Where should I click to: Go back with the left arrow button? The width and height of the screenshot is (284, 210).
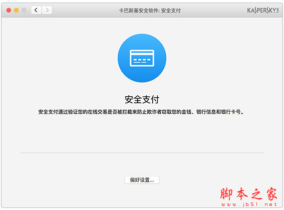36,10
